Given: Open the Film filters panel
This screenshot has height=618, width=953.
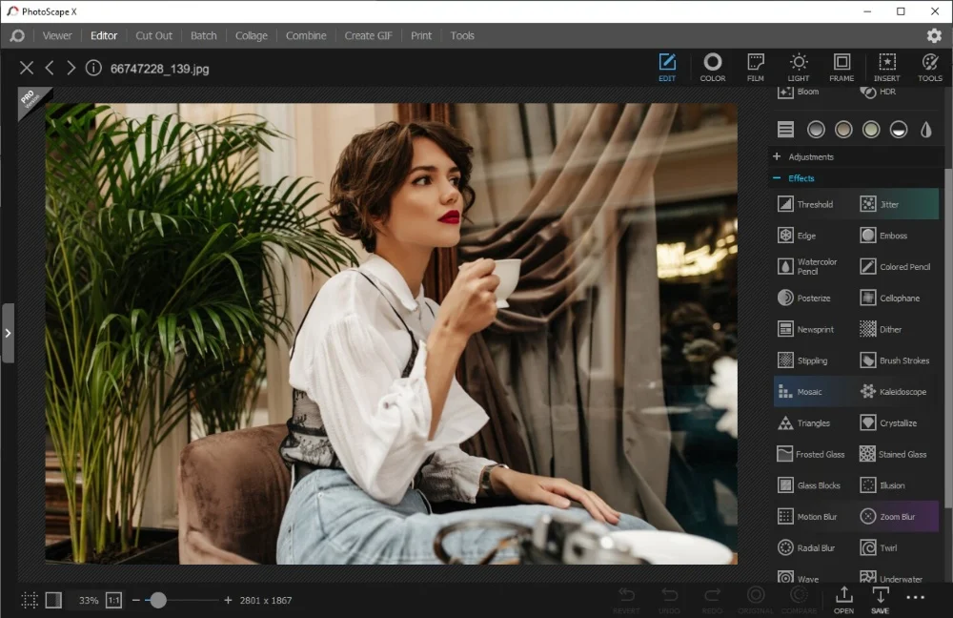Looking at the screenshot, I should click(x=756, y=67).
